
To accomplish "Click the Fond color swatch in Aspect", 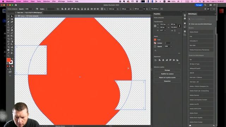I will [155, 40].
